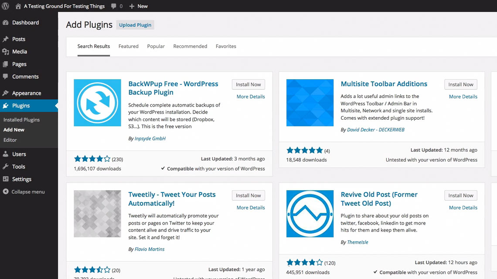Screen dimensions: 497x279
Task: Install the BackWPup Free plugin
Action: pos(248,84)
